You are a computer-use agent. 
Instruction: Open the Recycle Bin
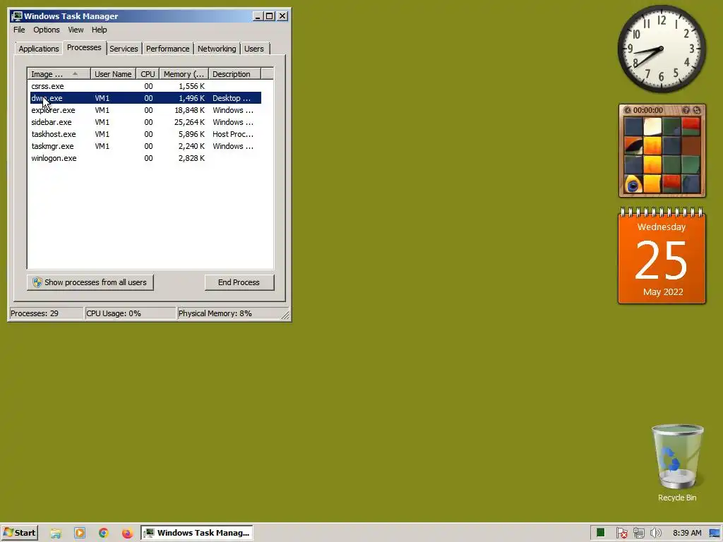coord(677,463)
